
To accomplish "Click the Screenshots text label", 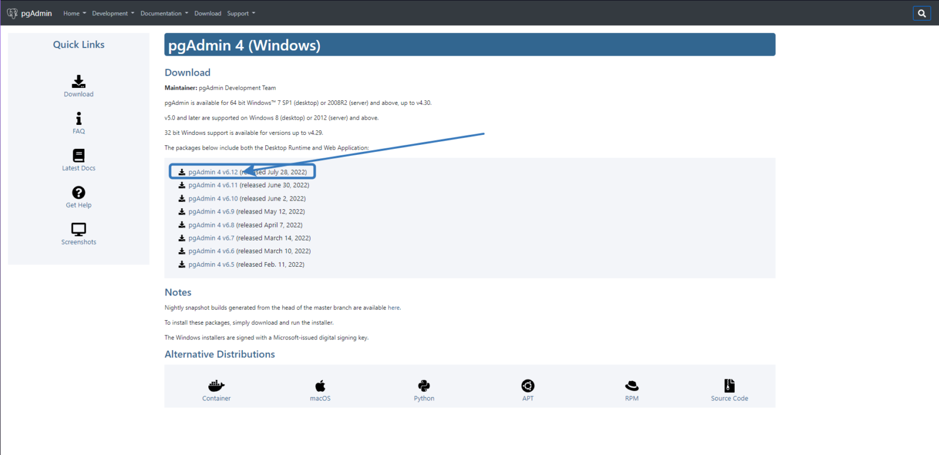I will pyautogui.click(x=79, y=242).
